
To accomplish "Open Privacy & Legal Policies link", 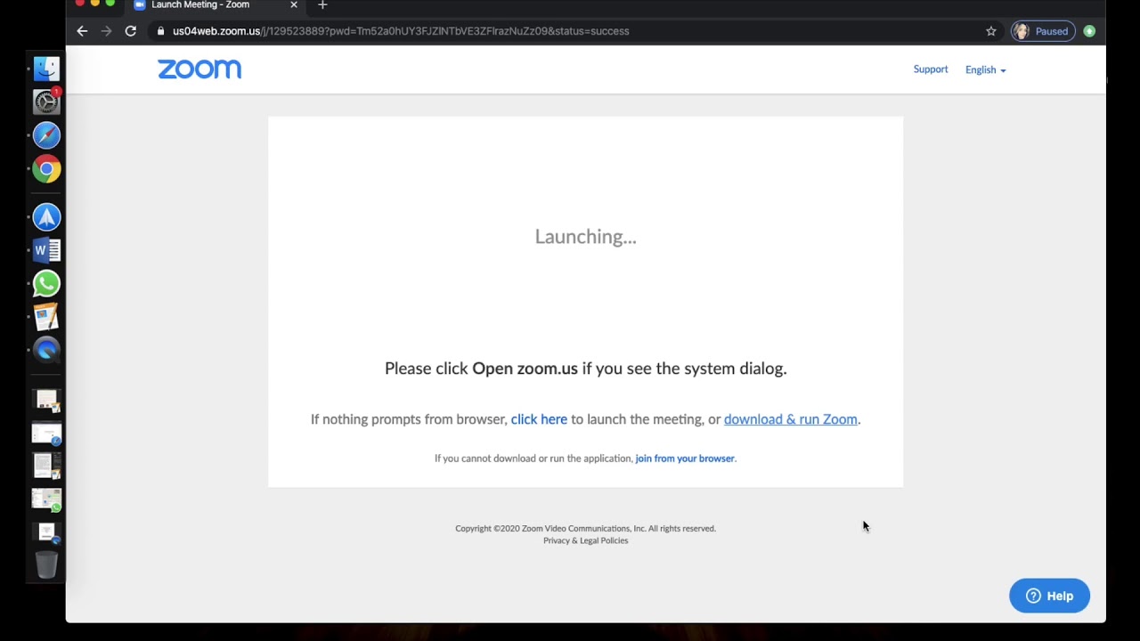I will [586, 540].
